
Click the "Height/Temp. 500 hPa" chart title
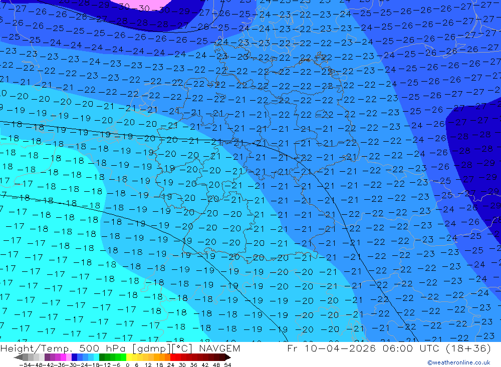(x=64, y=348)
